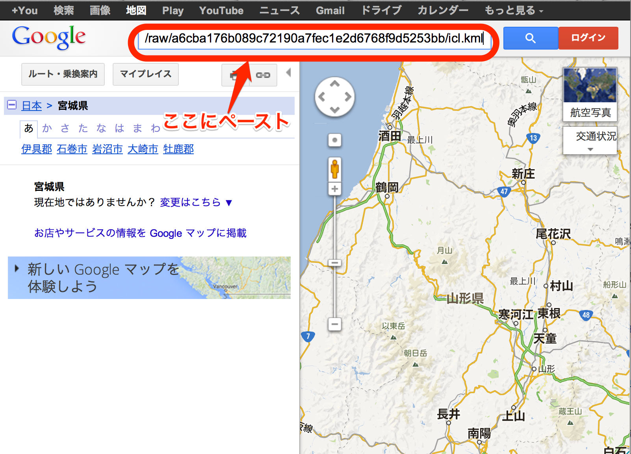Click the zoom slider handle
Image resolution: width=631 pixels, height=454 pixels.
click(x=335, y=263)
